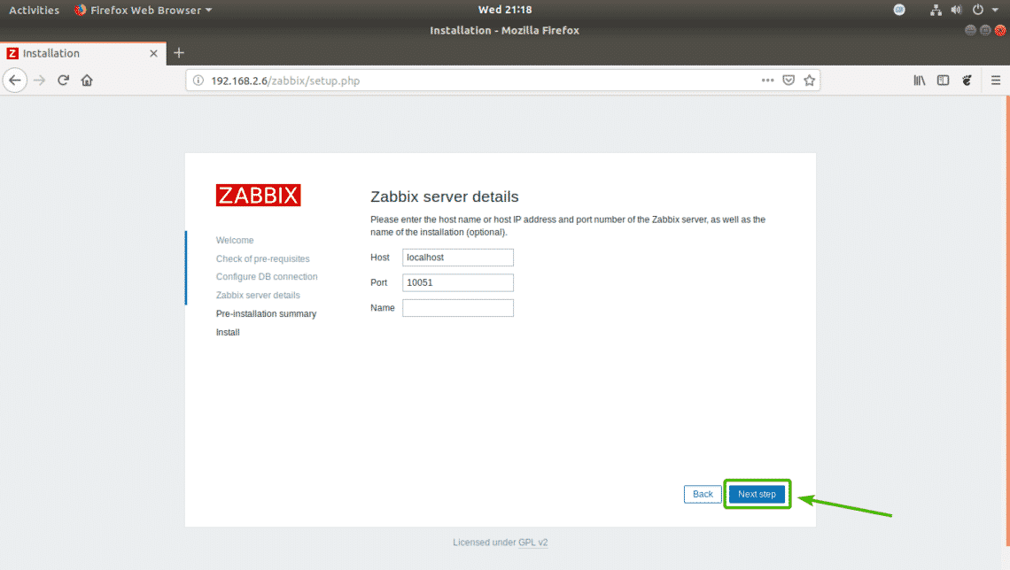
Task: Click the browser Back arrow button
Action: pyautogui.click(x=15, y=81)
